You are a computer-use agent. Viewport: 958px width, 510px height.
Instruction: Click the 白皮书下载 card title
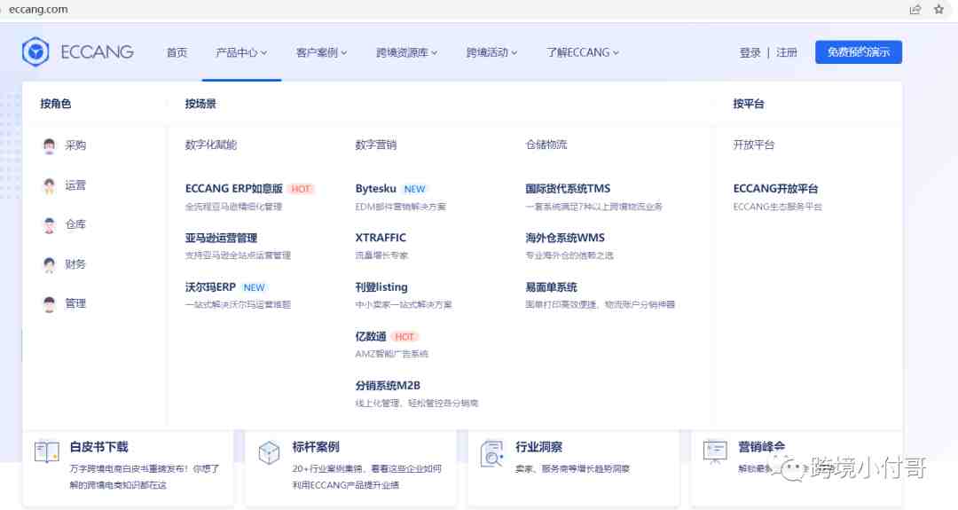99,447
